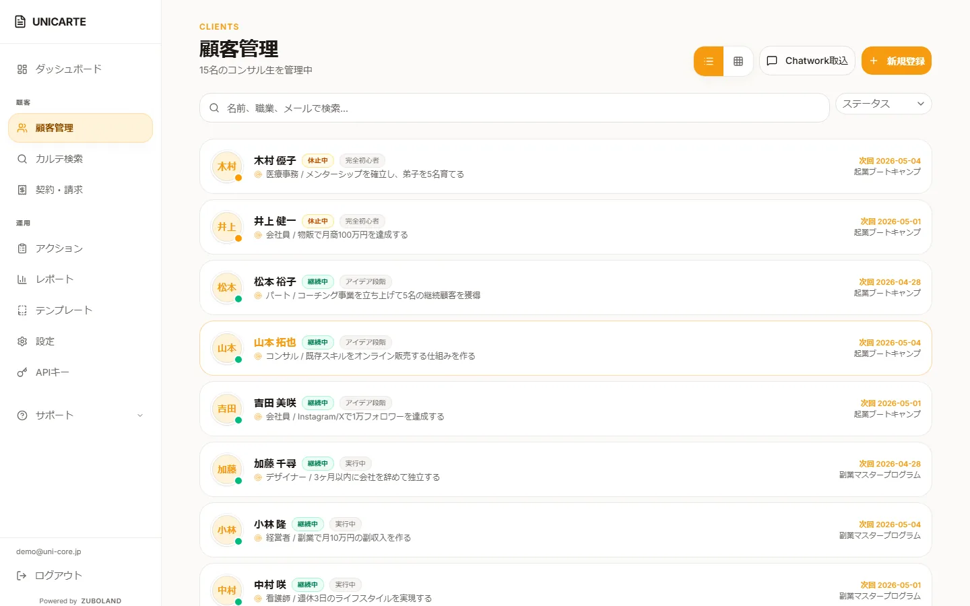Click the レポート bar chart icon
The width and height of the screenshot is (970, 606).
[22, 279]
